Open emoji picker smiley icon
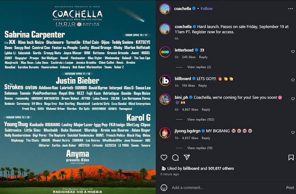Screen dimensions: 296x194 tap(164, 188)
